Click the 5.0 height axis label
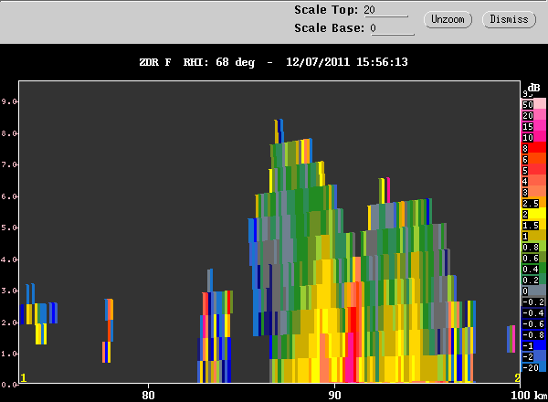 click(x=9, y=227)
